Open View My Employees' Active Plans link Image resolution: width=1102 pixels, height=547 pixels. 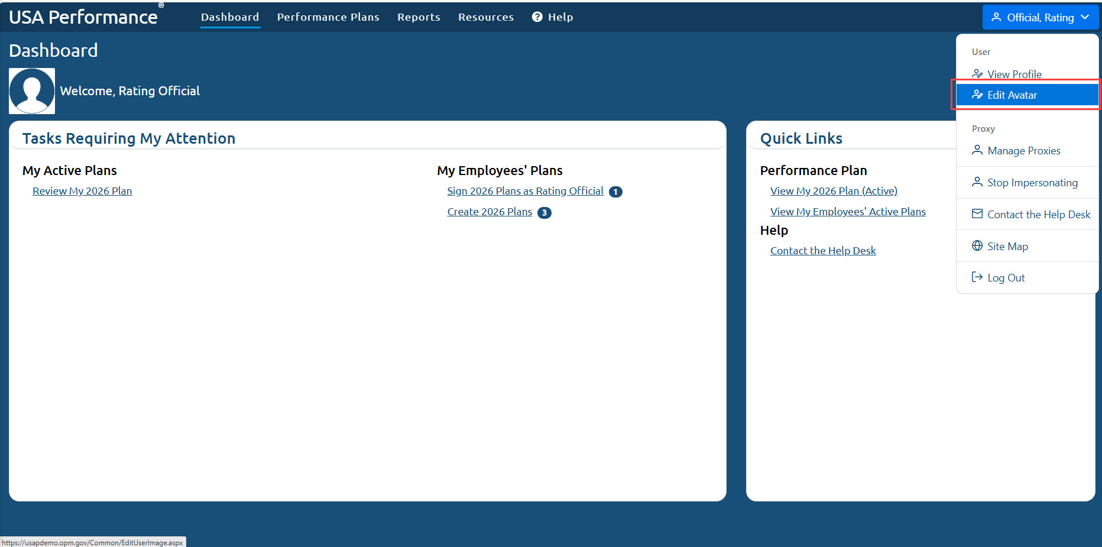coord(848,212)
